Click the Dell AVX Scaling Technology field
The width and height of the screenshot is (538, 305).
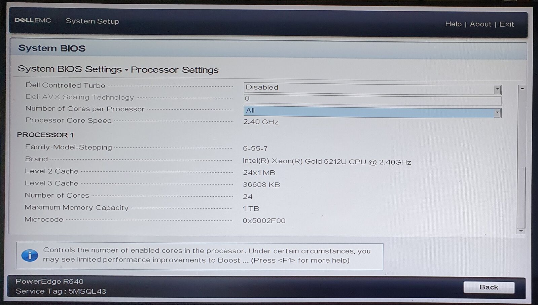point(372,100)
